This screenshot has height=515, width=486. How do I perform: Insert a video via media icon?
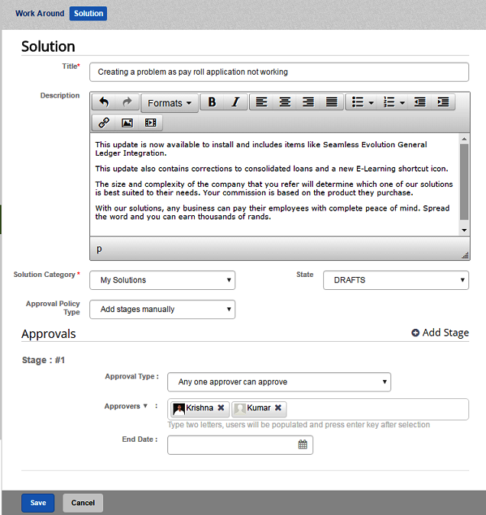coord(151,123)
